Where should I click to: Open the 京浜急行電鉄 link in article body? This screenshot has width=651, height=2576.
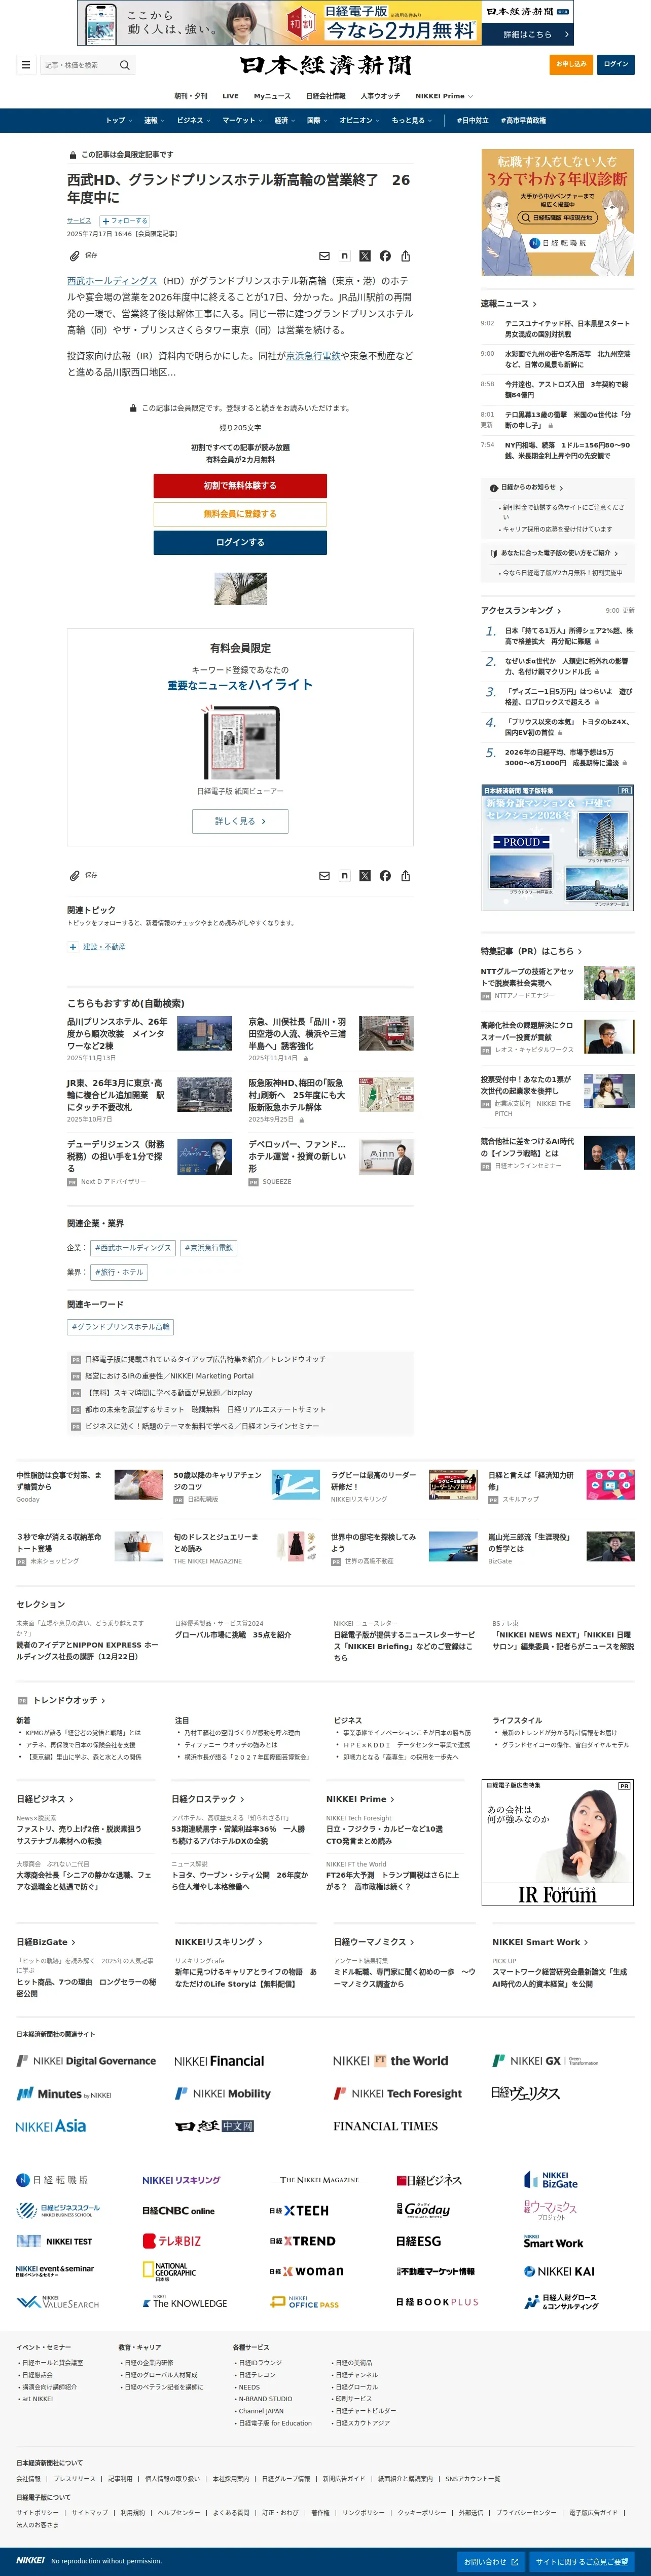coord(313,355)
